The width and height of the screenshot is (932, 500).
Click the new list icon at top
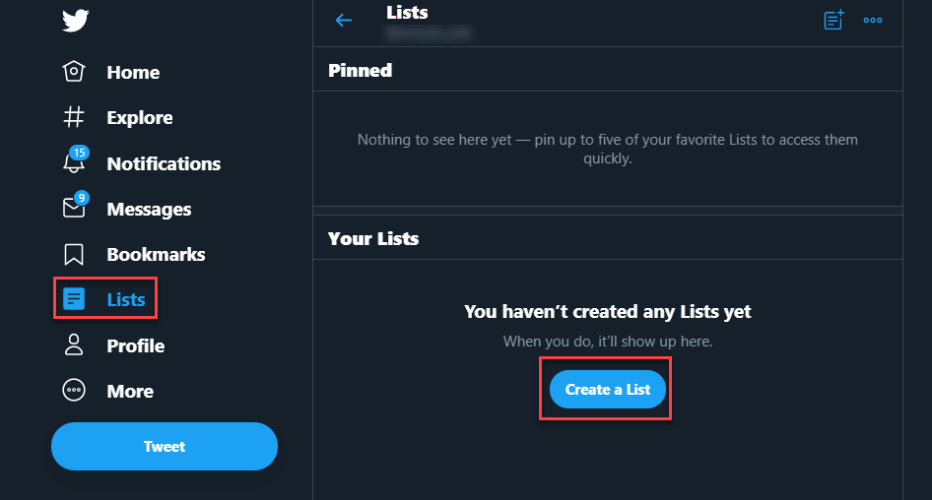833,20
